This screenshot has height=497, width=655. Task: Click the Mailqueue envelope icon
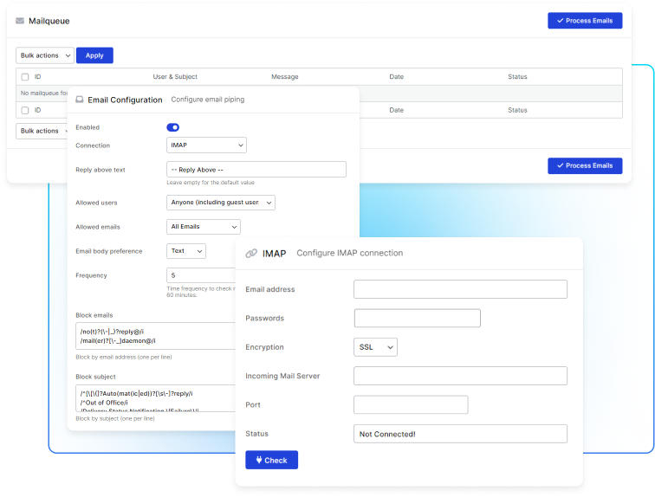pos(20,21)
